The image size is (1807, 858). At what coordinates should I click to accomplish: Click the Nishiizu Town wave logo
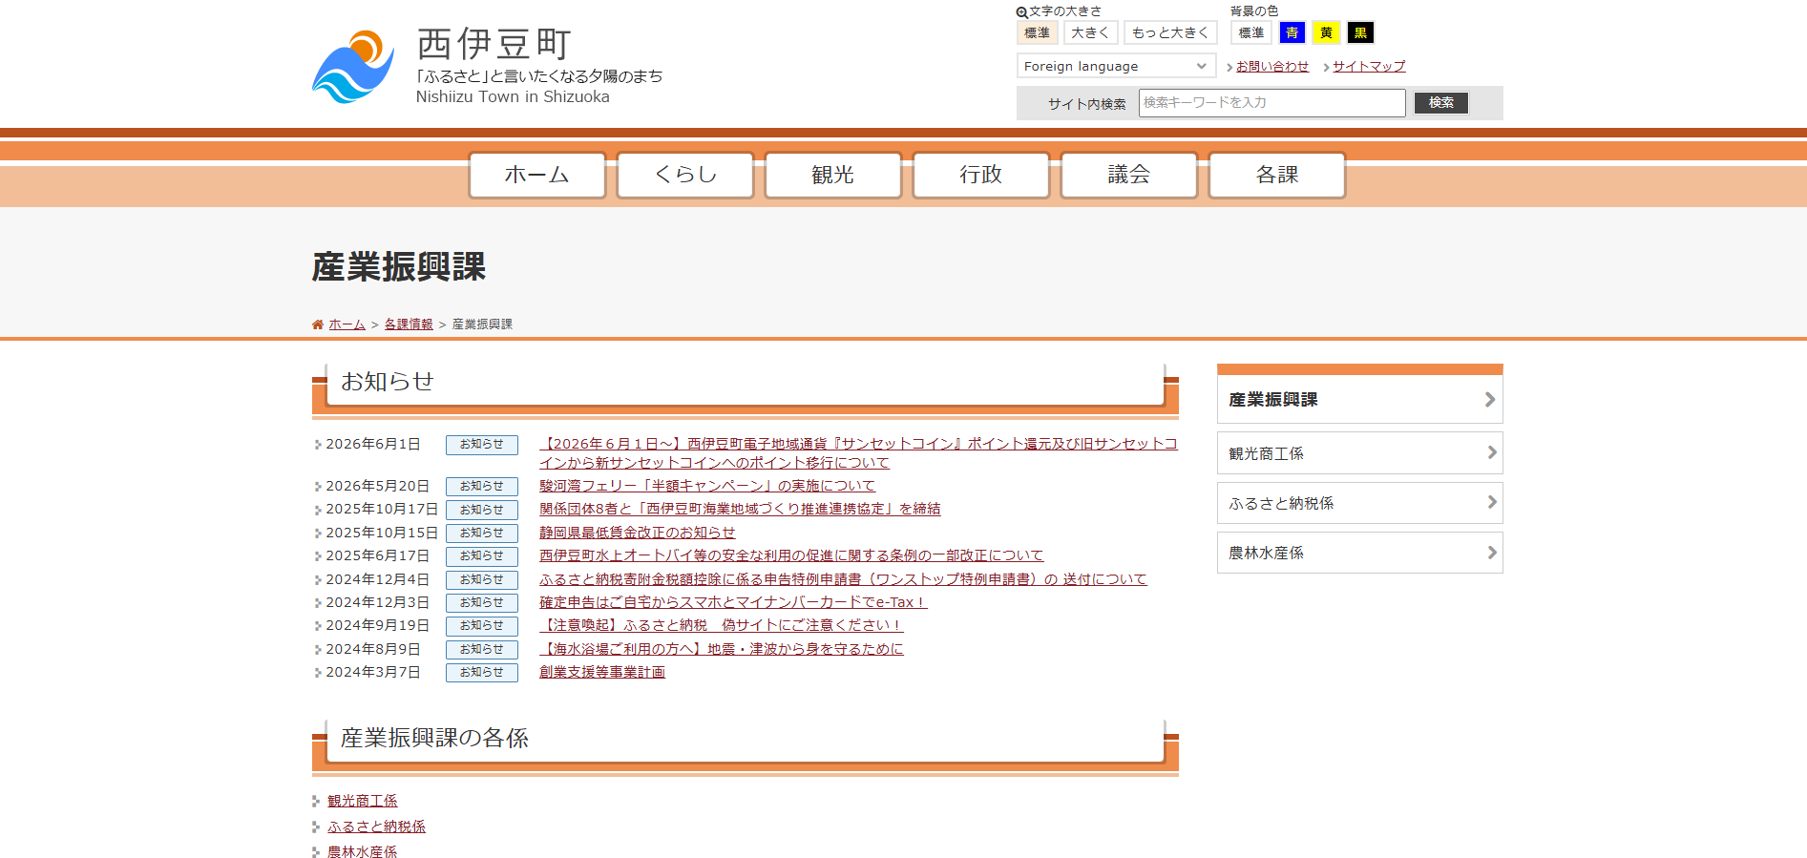[x=353, y=67]
